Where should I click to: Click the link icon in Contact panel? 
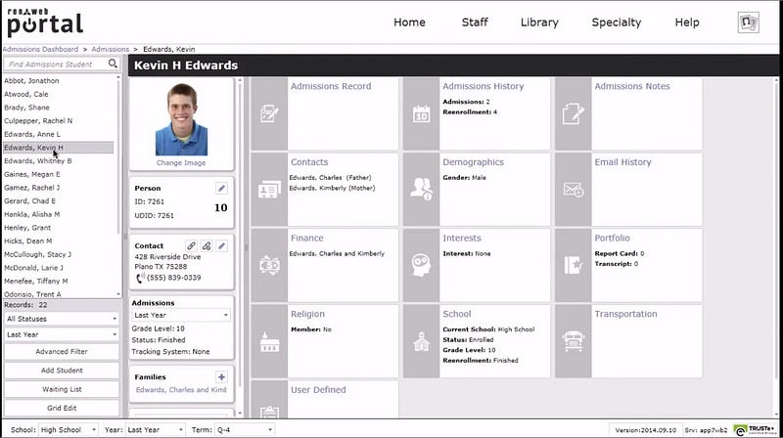click(191, 245)
